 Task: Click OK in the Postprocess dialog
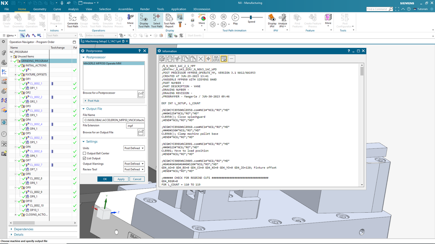pyautogui.click(x=105, y=179)
